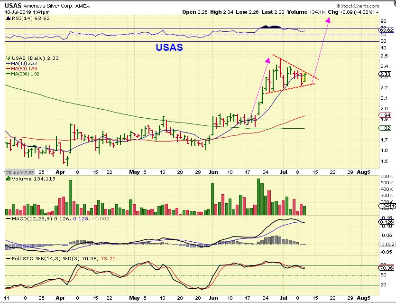This screenshot has width=396, height=303.
Task: Click the -0.002 histogram tag on the axis
Action: click(387, 244)
